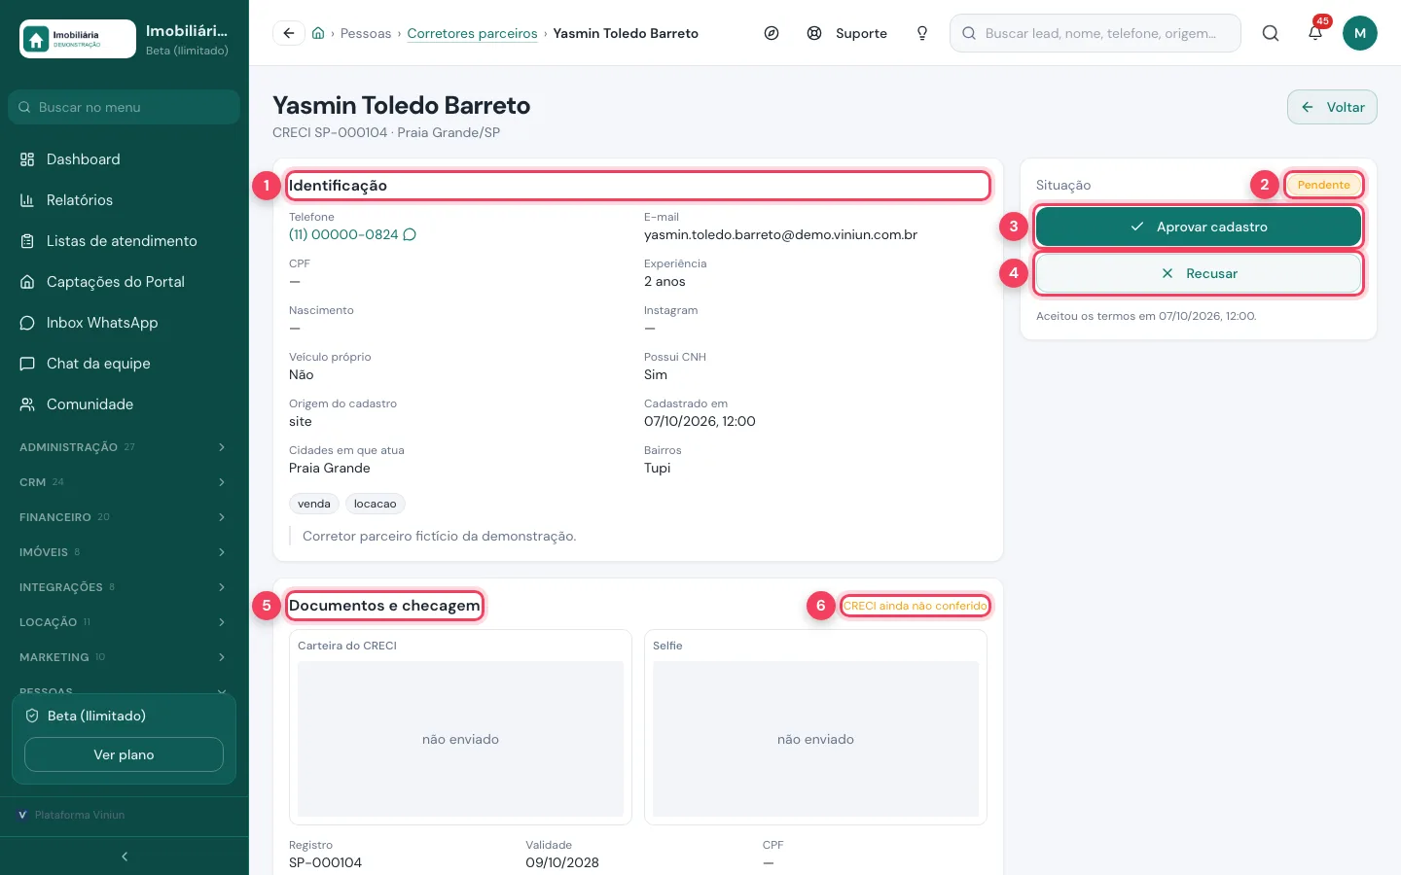Expand the CRM section
The width and height of the screenshot is (1401, 875).
124,482
